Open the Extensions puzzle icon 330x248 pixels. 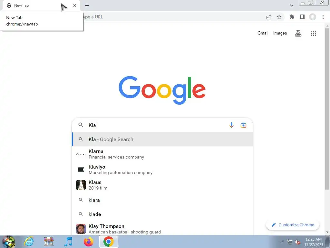tap(292, 17)
